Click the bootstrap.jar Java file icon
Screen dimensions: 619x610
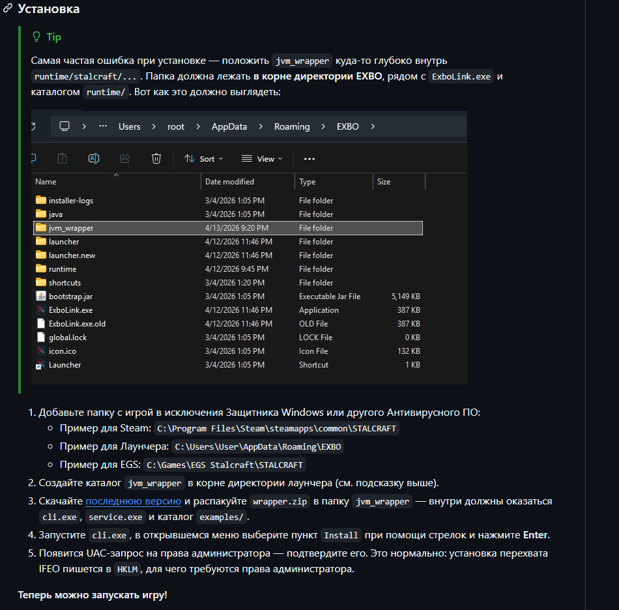coord(41,296)
